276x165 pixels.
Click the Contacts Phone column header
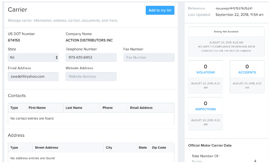(x=107, y=108)
